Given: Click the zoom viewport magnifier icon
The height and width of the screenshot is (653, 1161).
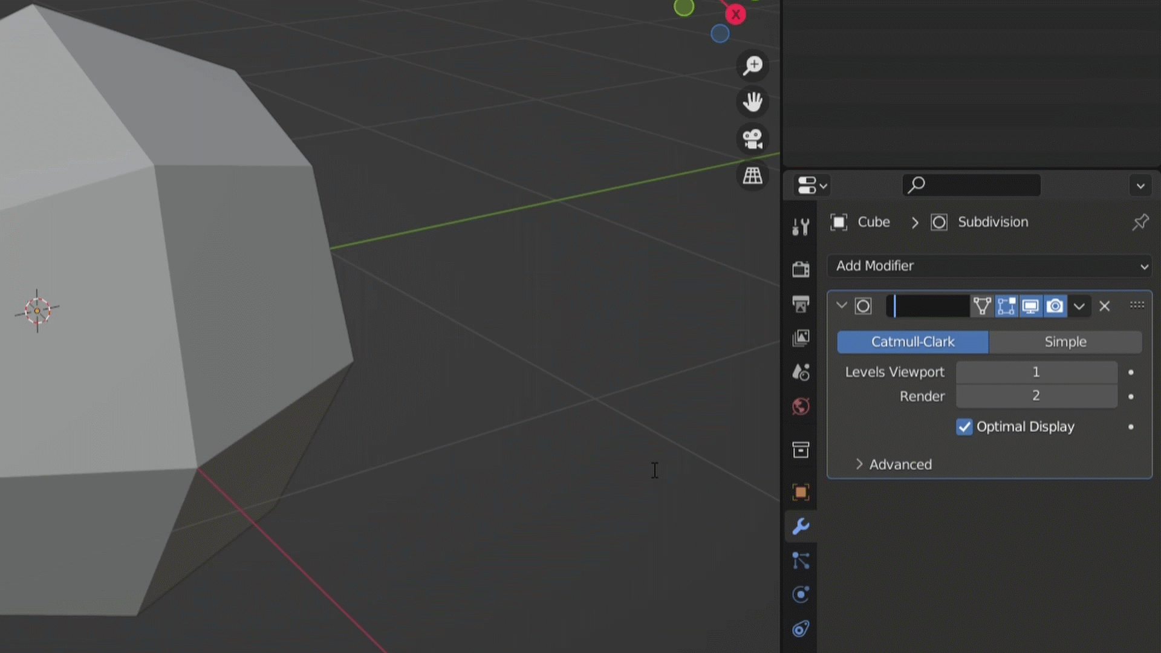Looking at the screenshot, I should 753,65.
